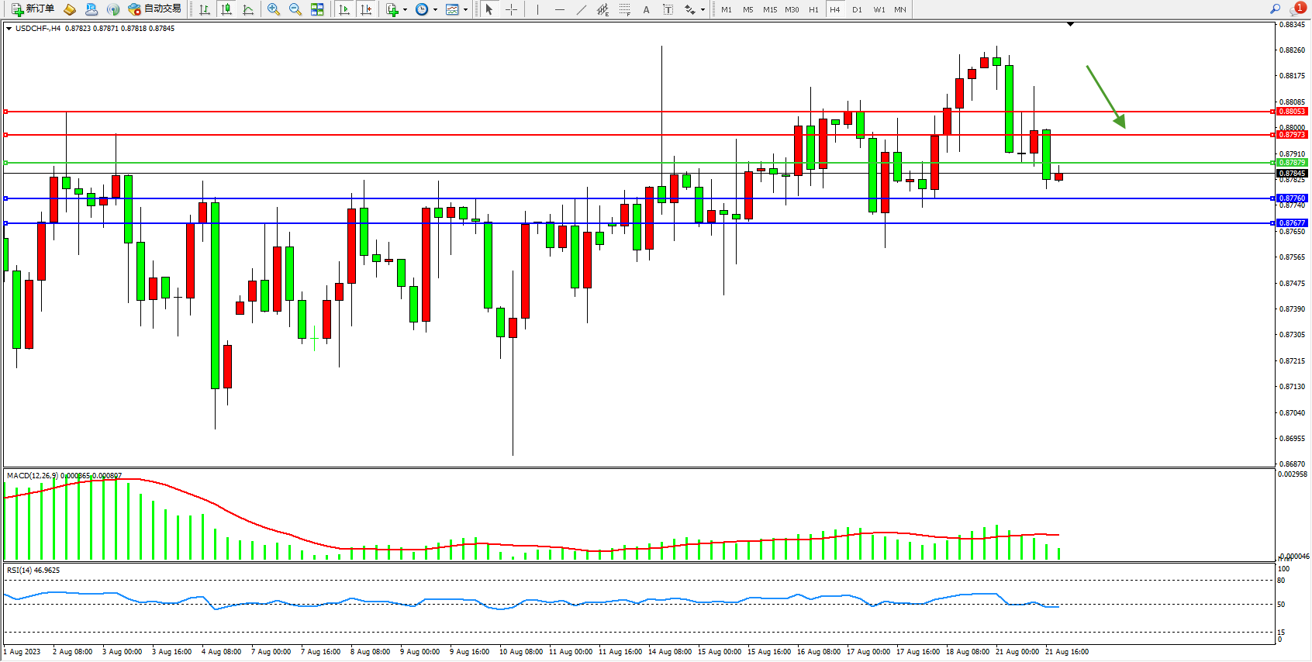Switch chart to line chart mode

(248, 9)
